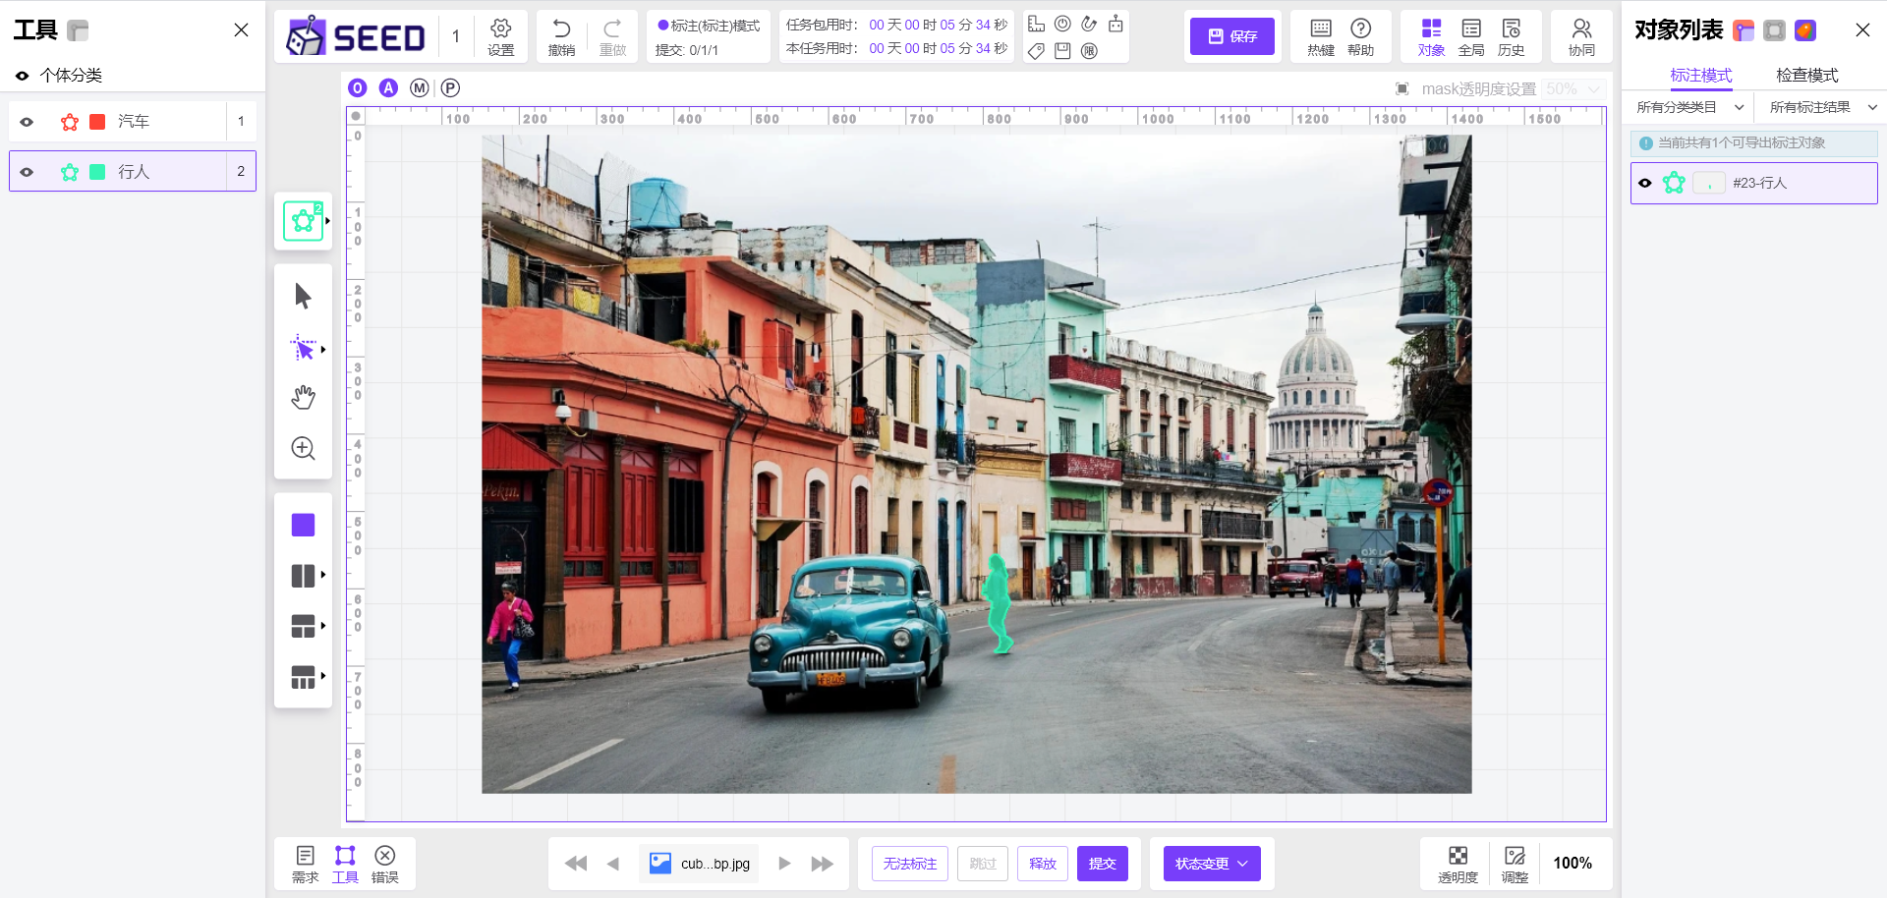Viewport: 1887px width, 898px height.
Task: Switch to 标注模式 tab
Action: [1700, 76]
